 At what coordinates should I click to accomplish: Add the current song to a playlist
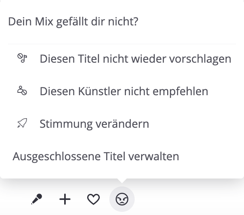[x=65, y=199]
